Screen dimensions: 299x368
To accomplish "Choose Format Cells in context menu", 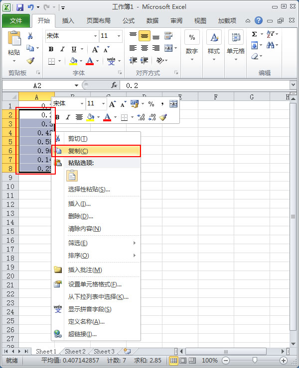I will tap(96, 284).
